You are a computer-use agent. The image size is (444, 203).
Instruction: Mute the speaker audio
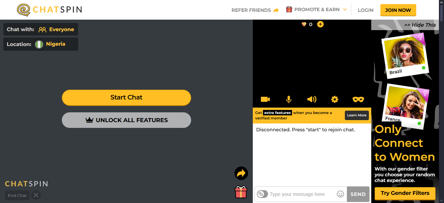(x=312, y=99)
